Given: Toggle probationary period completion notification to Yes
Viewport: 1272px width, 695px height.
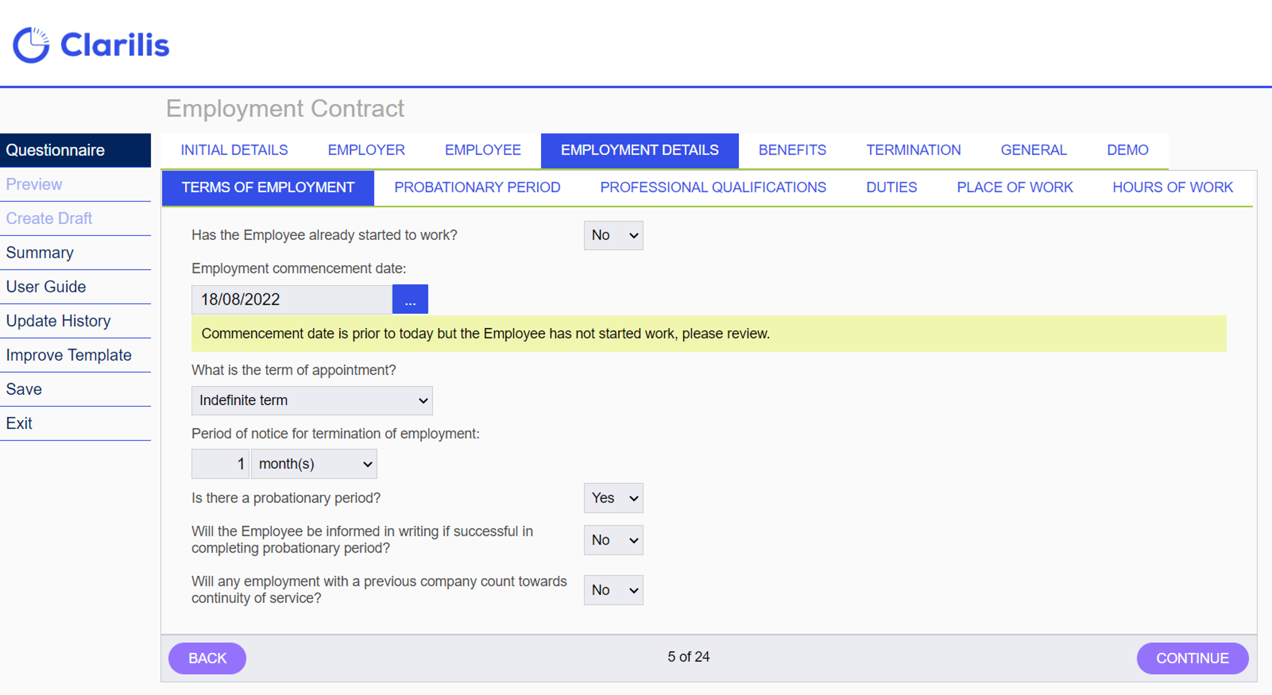Looking at the screenshot, I should click(x=613, y=540).
